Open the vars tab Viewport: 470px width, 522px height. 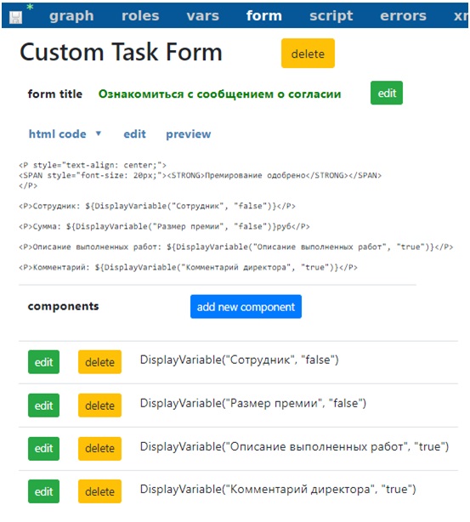coord(203,15)
